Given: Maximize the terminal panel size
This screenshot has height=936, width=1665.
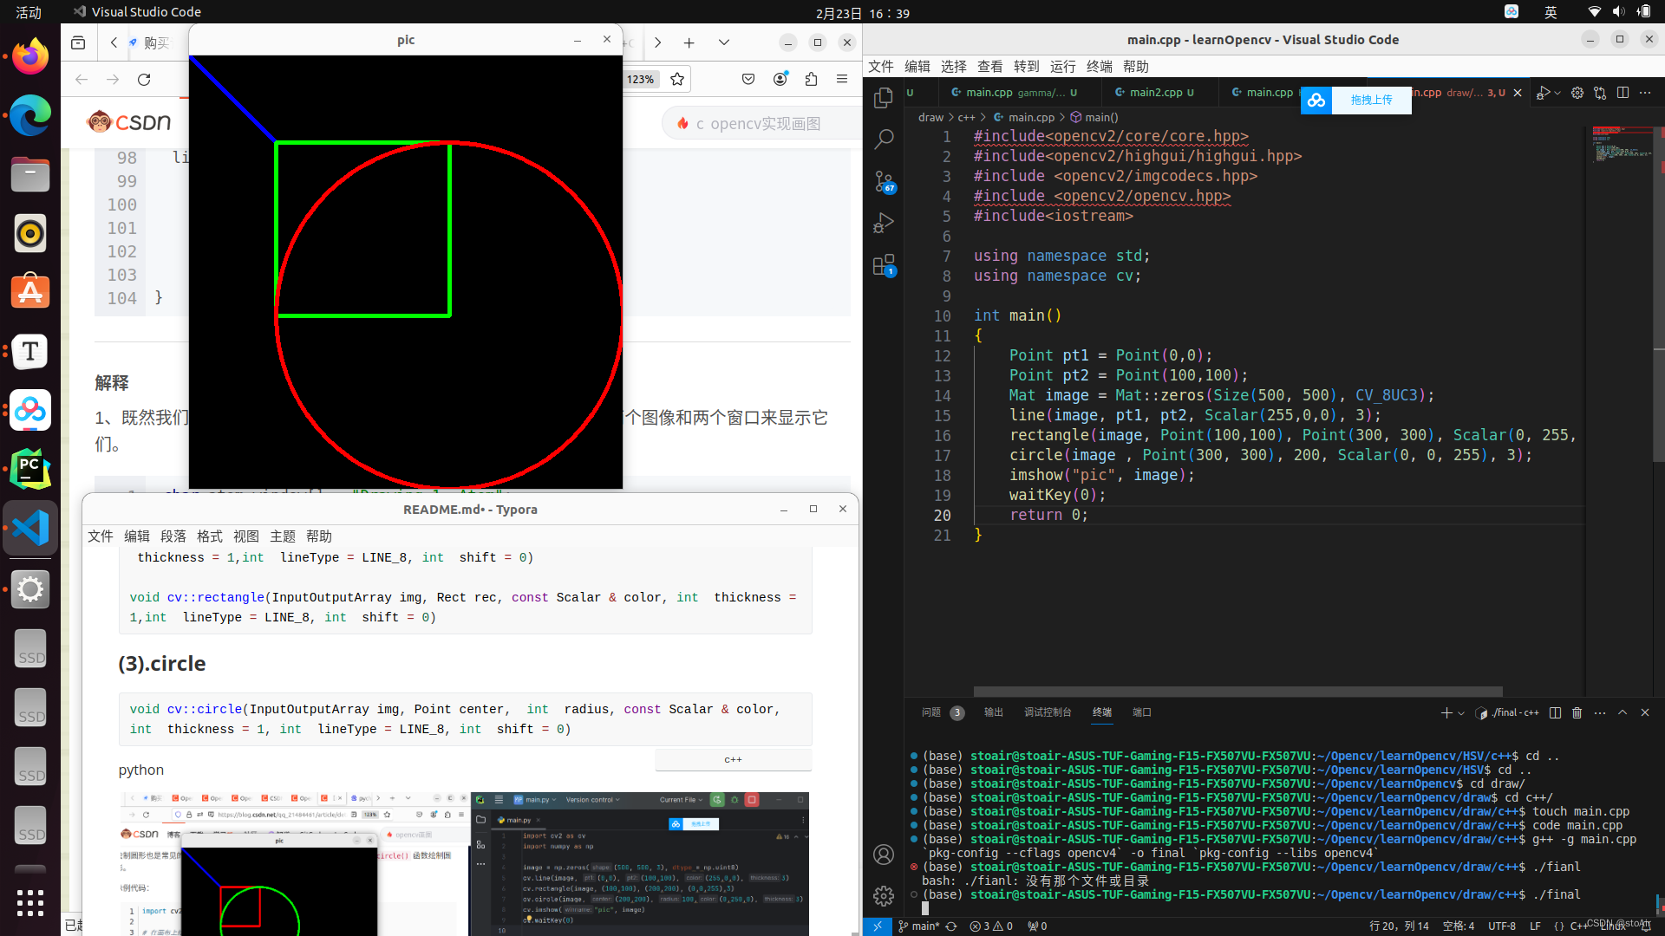Looking at the screenshot, I should pos(1623,712).
